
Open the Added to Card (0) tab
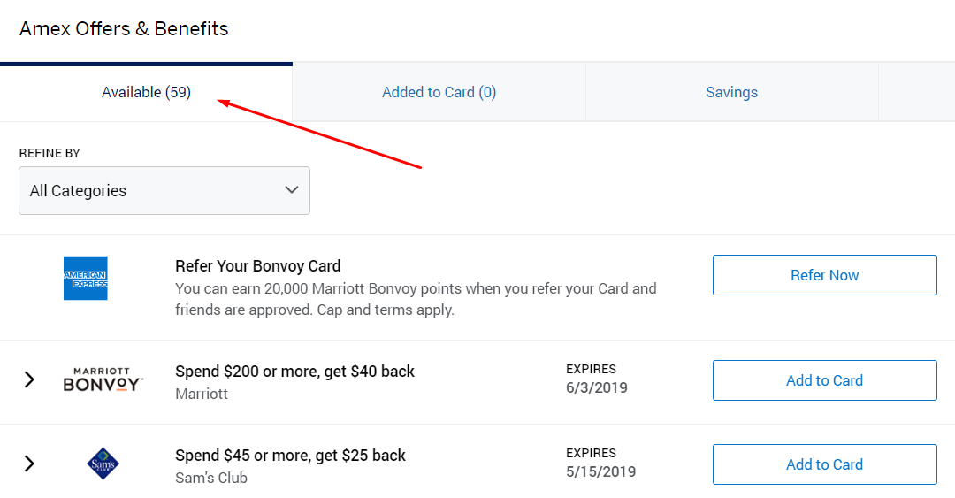tap(439, 92)
